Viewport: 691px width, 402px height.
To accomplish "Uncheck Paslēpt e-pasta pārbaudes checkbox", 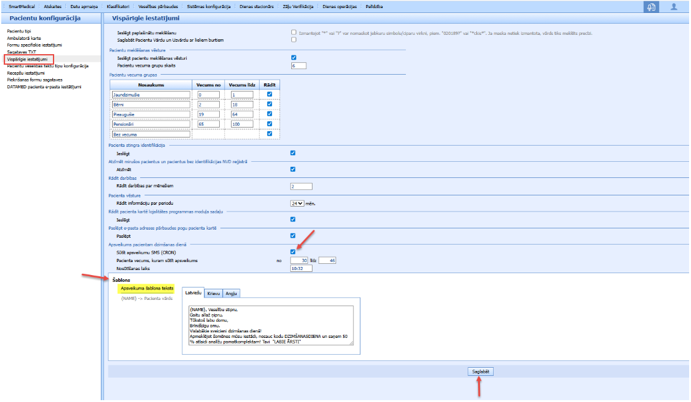I will point(293,236).
